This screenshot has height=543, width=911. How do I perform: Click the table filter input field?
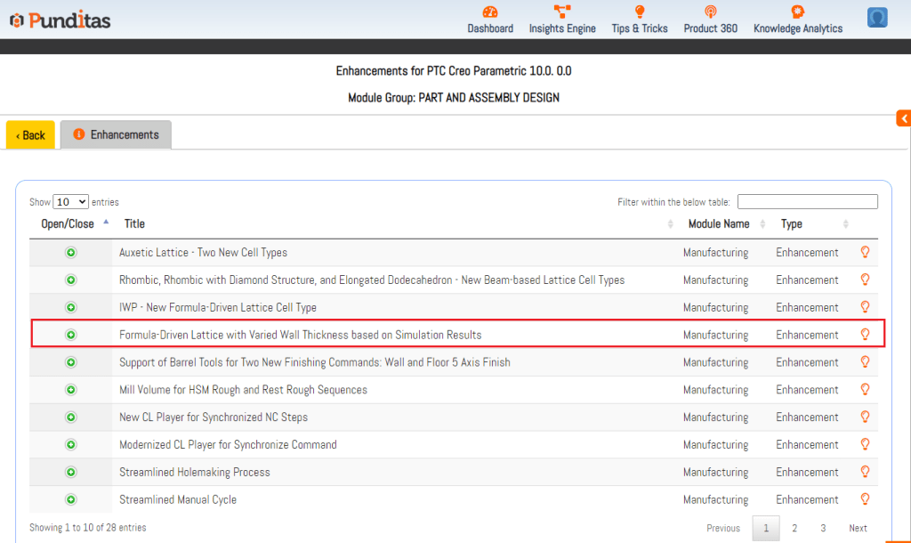[x=807, y=202]
